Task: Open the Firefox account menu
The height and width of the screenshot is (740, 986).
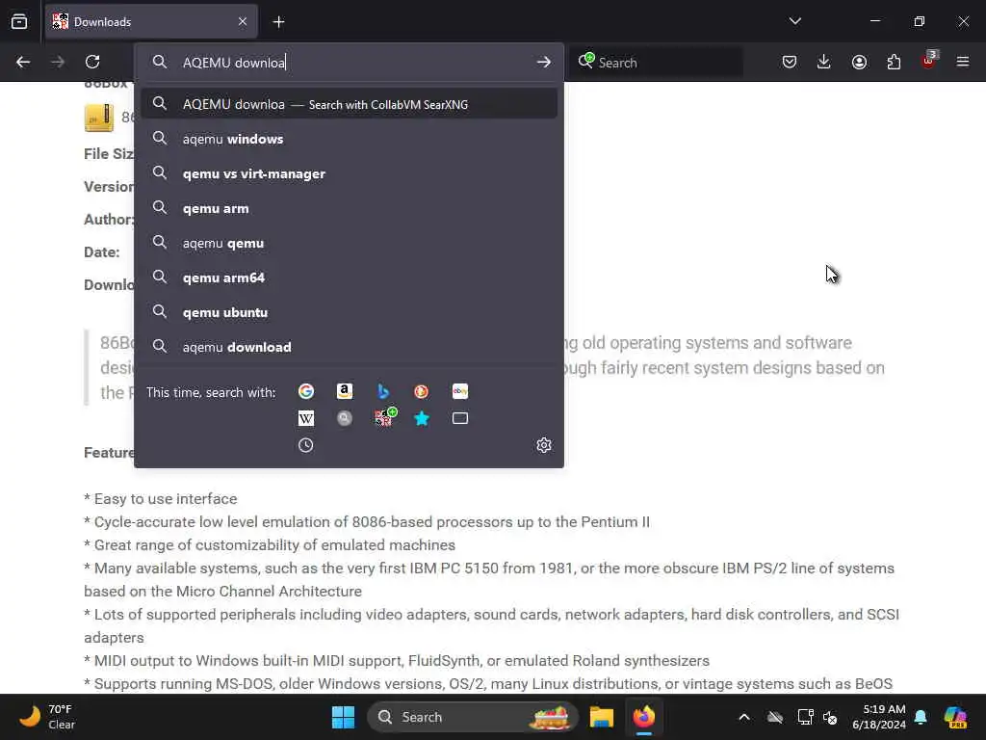Action: click(859, 62)
